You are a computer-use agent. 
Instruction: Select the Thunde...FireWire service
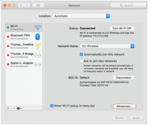pos(24,46)
